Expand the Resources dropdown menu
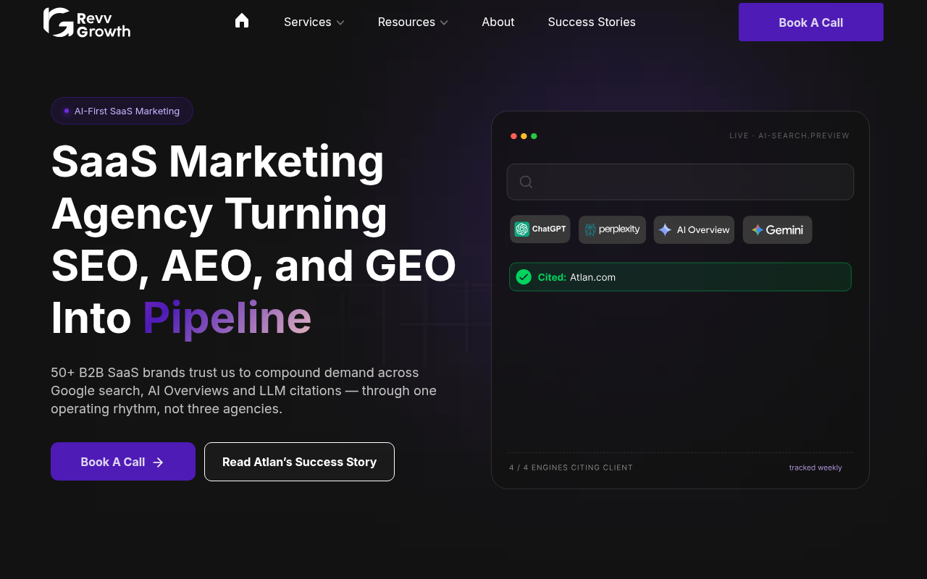The width and height of the screenshot is (927, 579). (x=413, y=22)
